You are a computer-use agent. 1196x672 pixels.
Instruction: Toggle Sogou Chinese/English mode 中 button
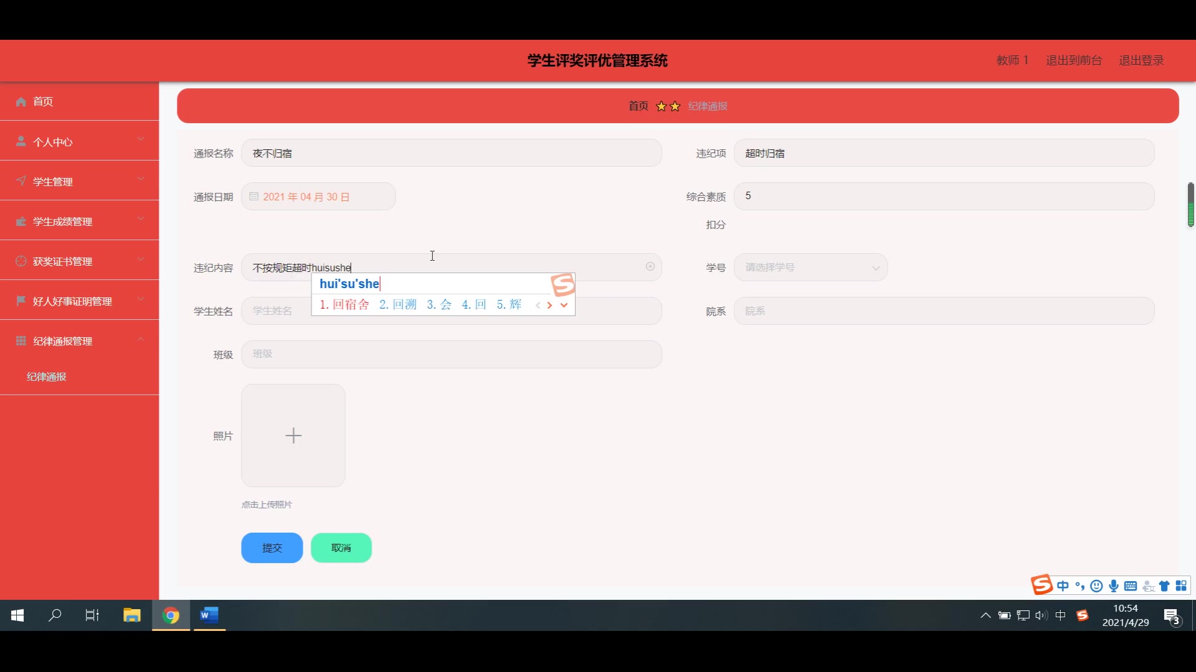[1063, 586]
